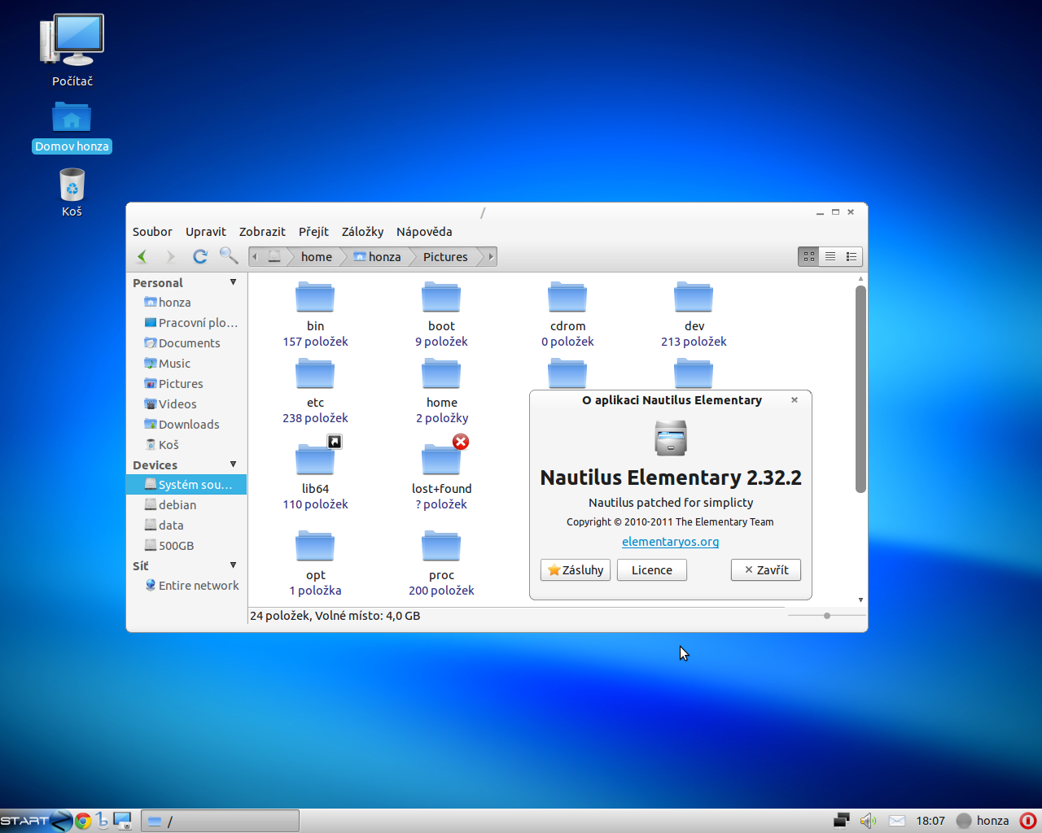Viewport: 1042px width, 833px height.
Task: Click the forward navigation arrow
Action: 170,256
